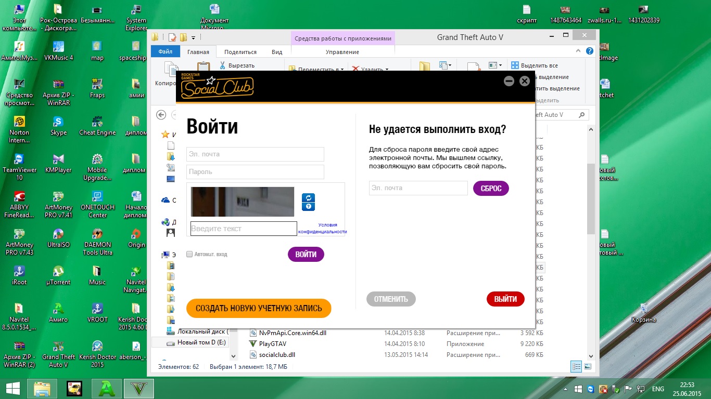The width and height of the screenshot is (711, 399).
Task: Open Fraps desktop shortcut
Action: pyautogui.click(x=97, y=88)
